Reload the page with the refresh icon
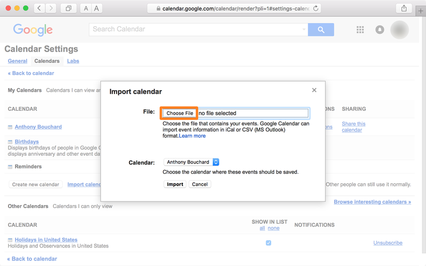Image resolution: width=426 pixels, height=266 pixels. pos(315,9)
